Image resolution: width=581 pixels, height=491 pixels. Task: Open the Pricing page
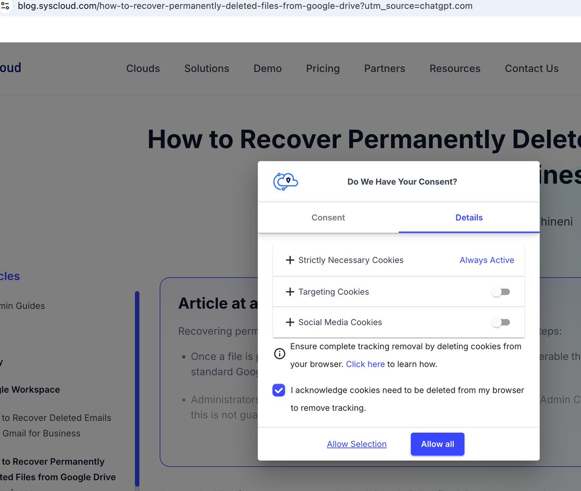click(x=323, y=69)
